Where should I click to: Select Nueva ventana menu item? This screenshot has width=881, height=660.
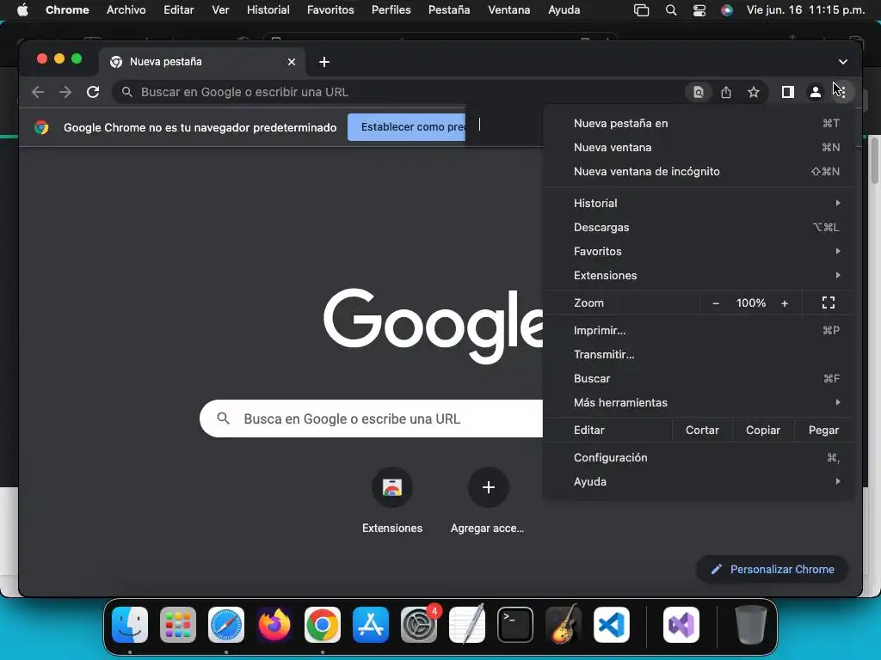coord(699,148)
